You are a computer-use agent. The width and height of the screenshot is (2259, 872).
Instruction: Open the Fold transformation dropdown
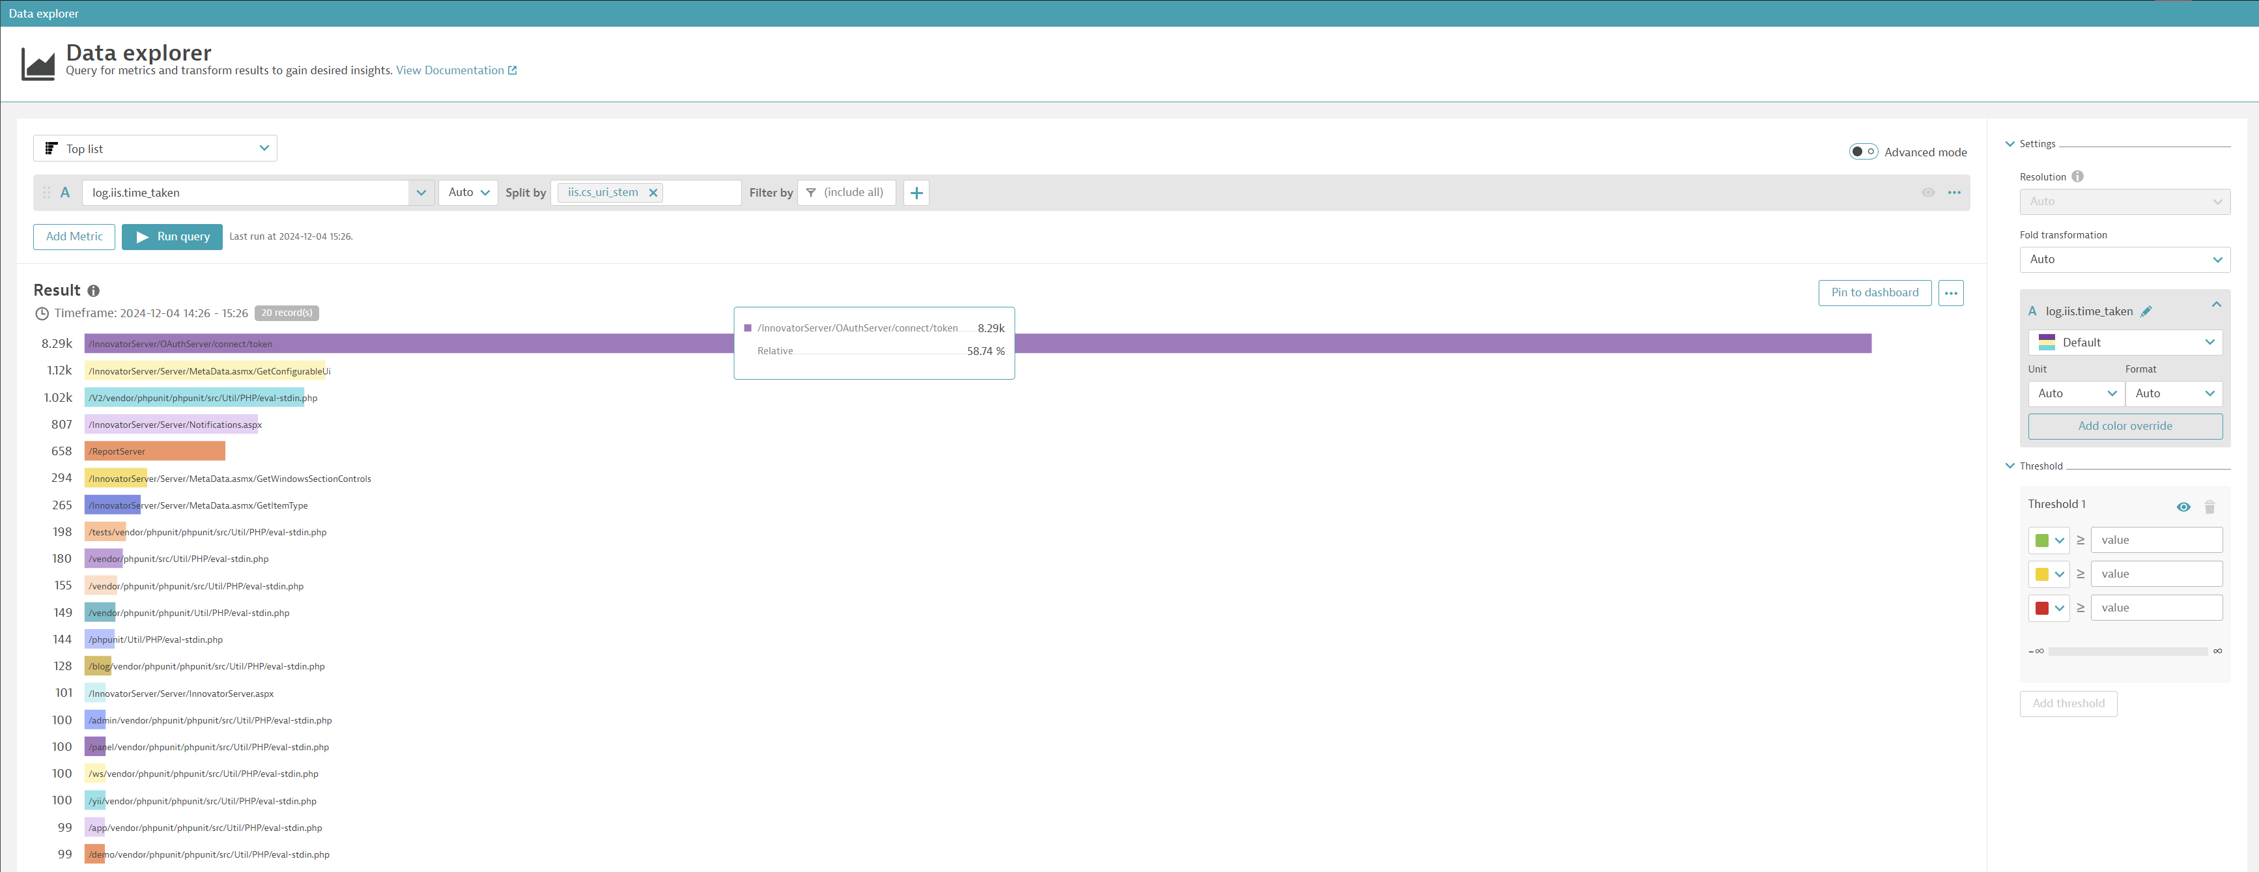tap(2124, 259)
